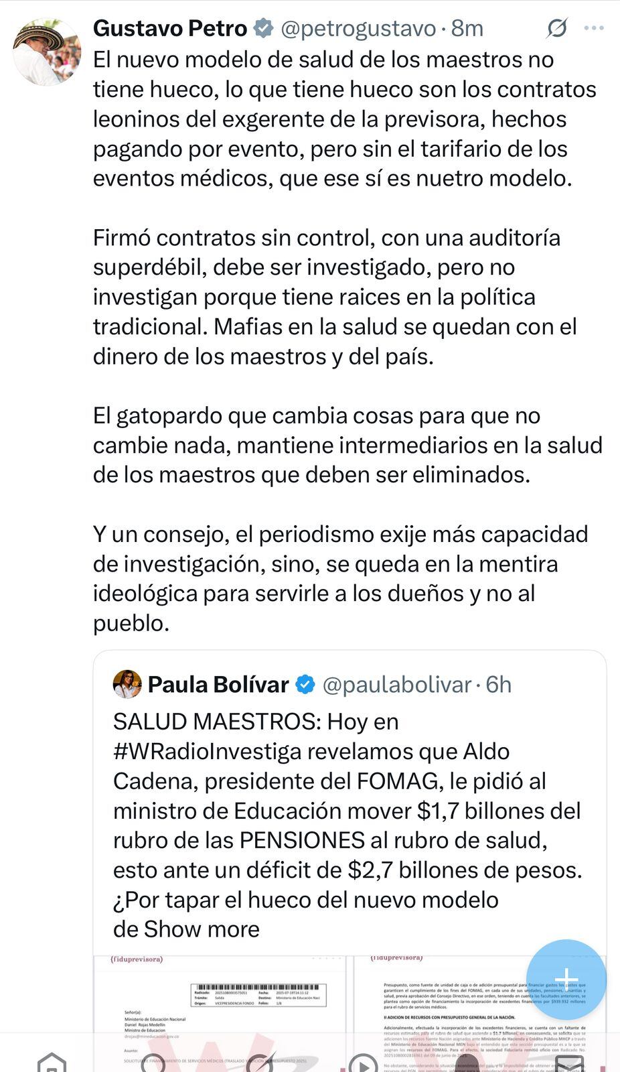Click the Gustavo Petro display name
The image size is (620, 1072).
170,28
